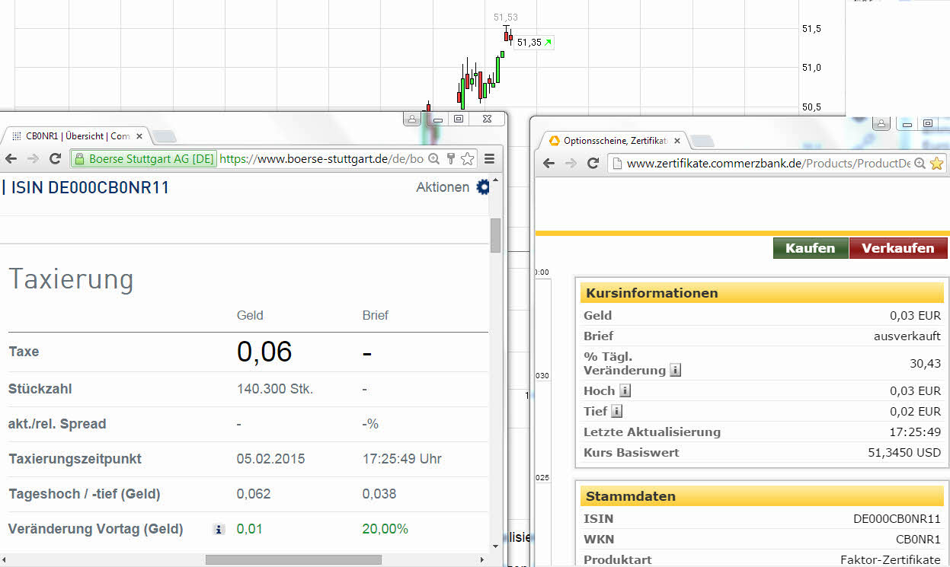Click user profile button in Stuttgart window
Screen dimensions: 950x567
coord(412,119)
